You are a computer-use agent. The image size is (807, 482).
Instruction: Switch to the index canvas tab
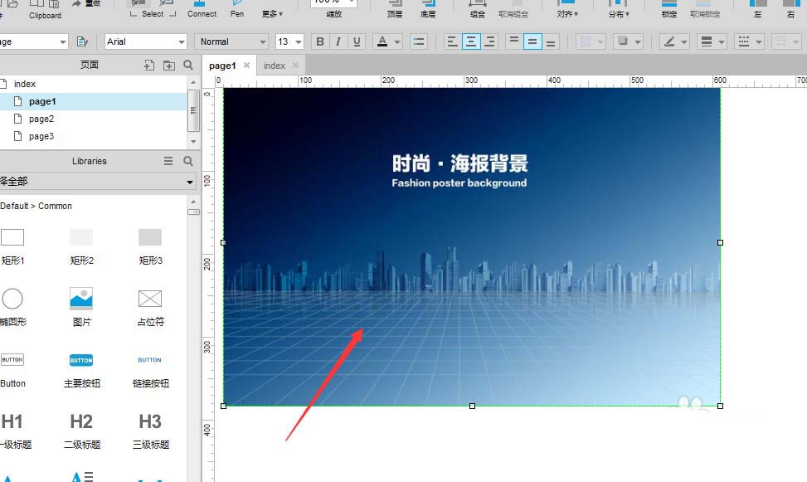point(275,66)
